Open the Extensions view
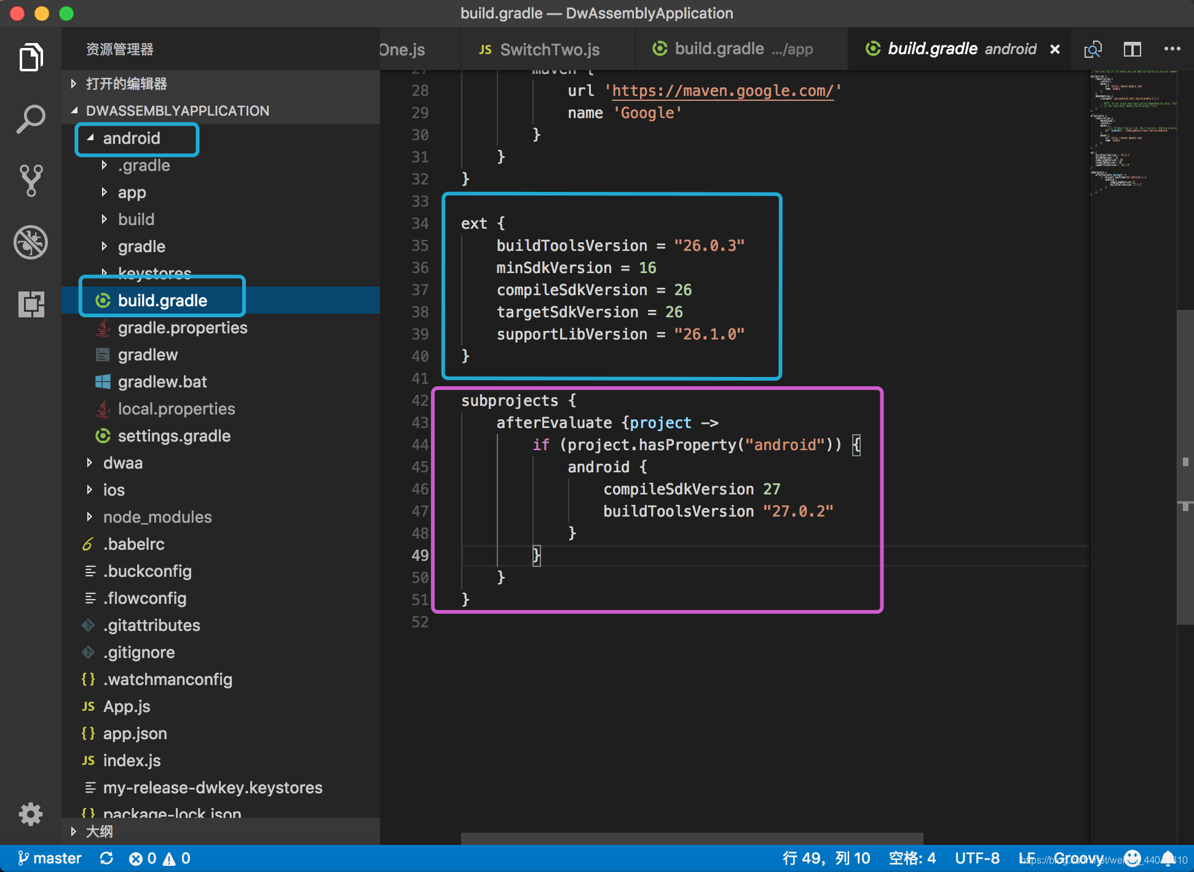The height and width of the screenshot is (872, 1194). pos(31,304)
